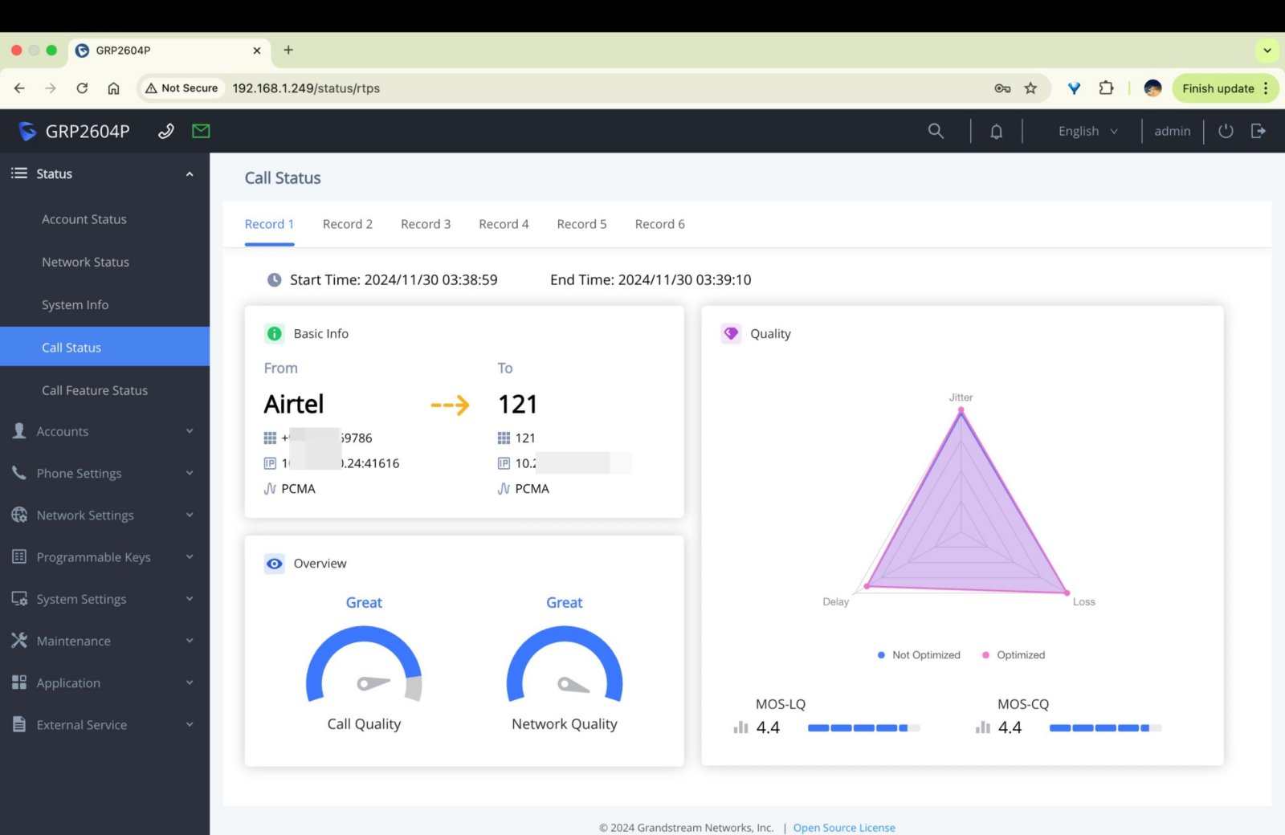Open the browser extensions puzzle icon
The image size is (1285, 835).
click(1106, 88)
